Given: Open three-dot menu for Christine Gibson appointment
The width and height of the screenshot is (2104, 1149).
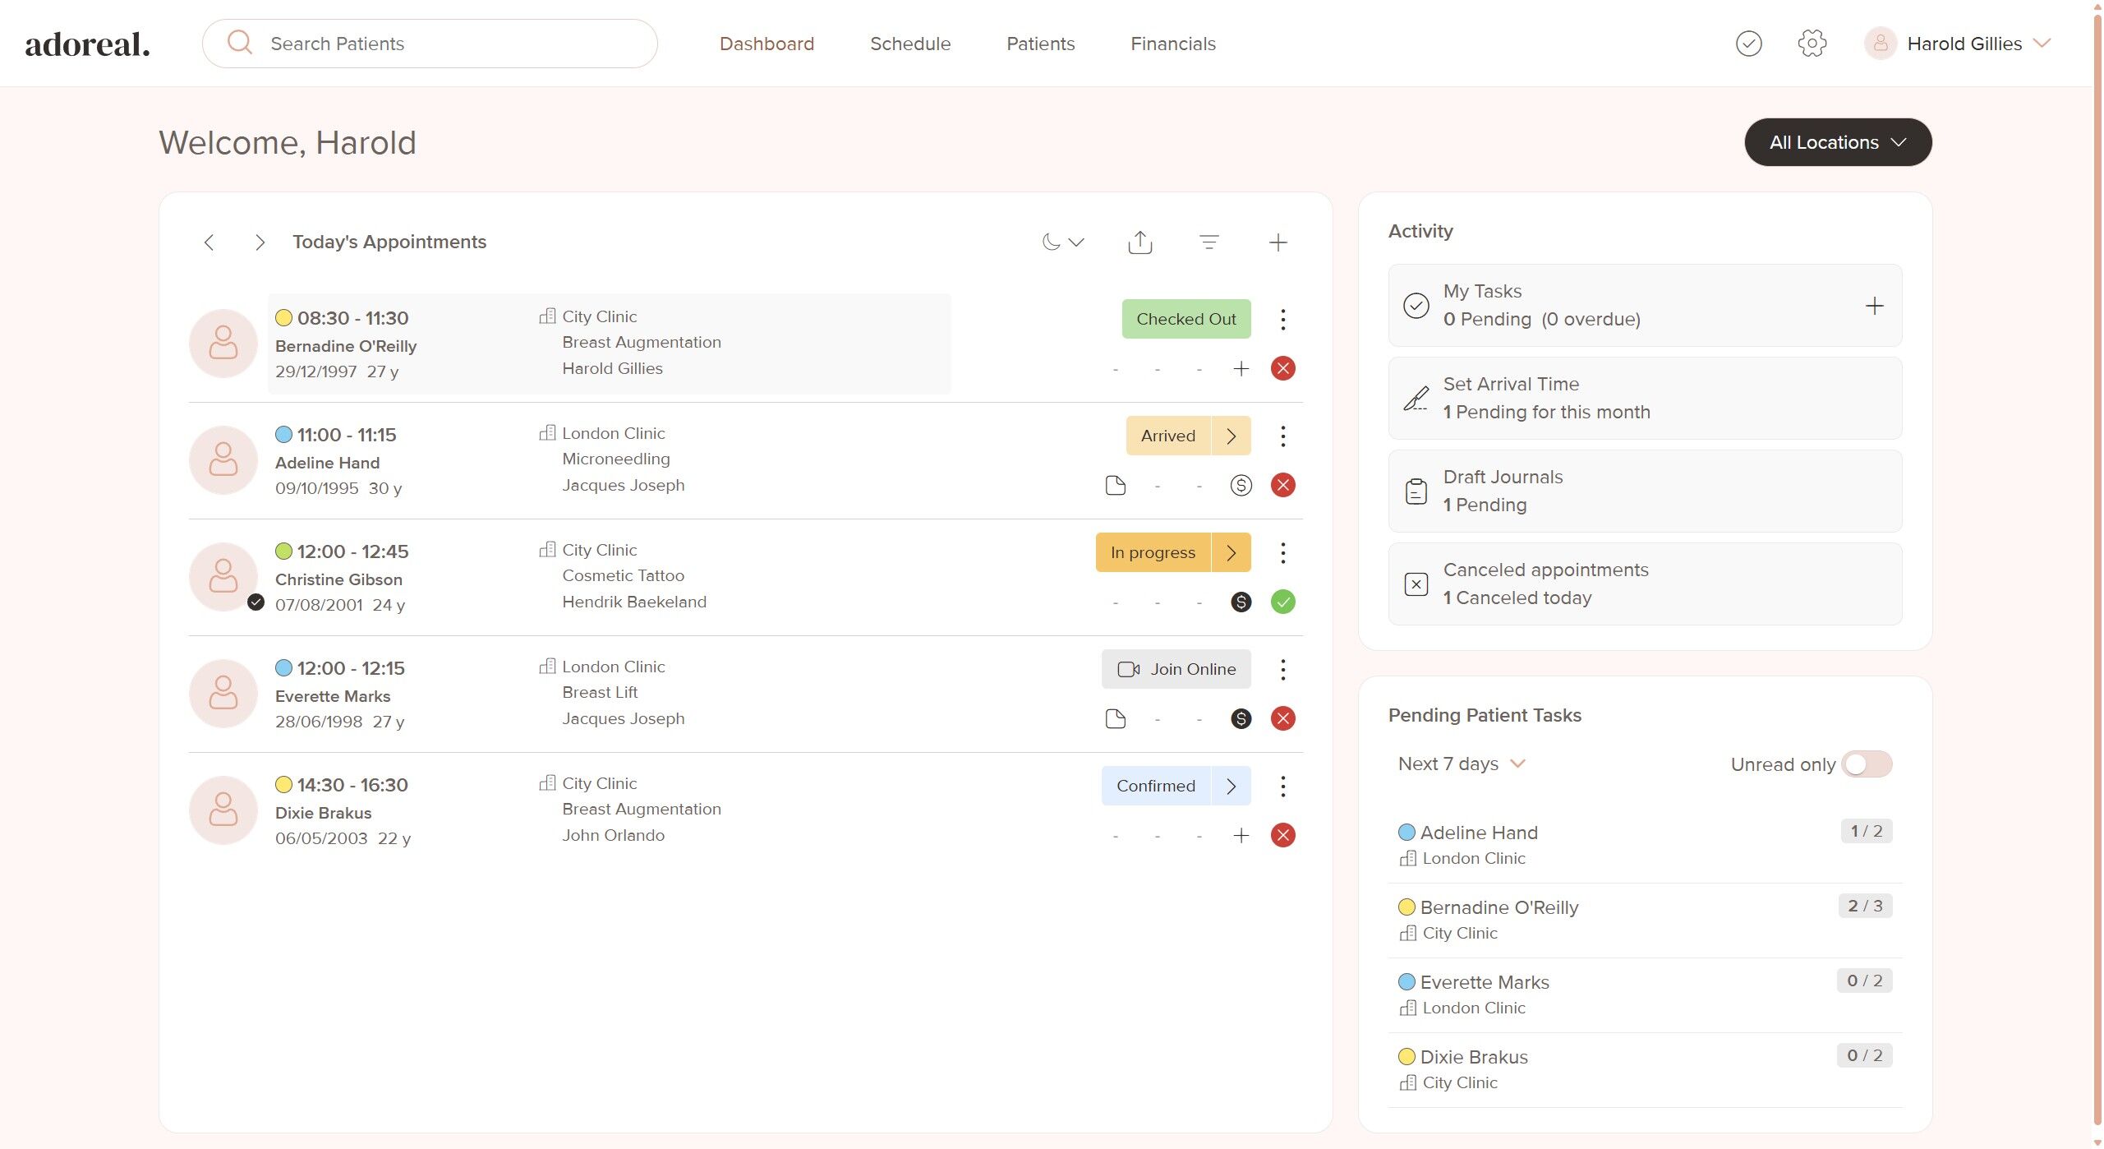Looking at the screenshot, I should pos(1282,553).
